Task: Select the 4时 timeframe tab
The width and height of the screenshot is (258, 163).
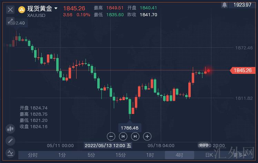Action: pyautogui.click(x=179, y=155)
